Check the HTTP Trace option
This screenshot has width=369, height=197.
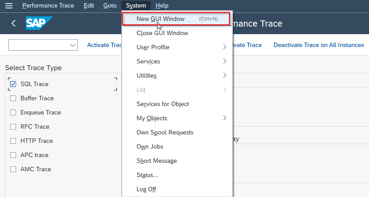click(13, 141)
